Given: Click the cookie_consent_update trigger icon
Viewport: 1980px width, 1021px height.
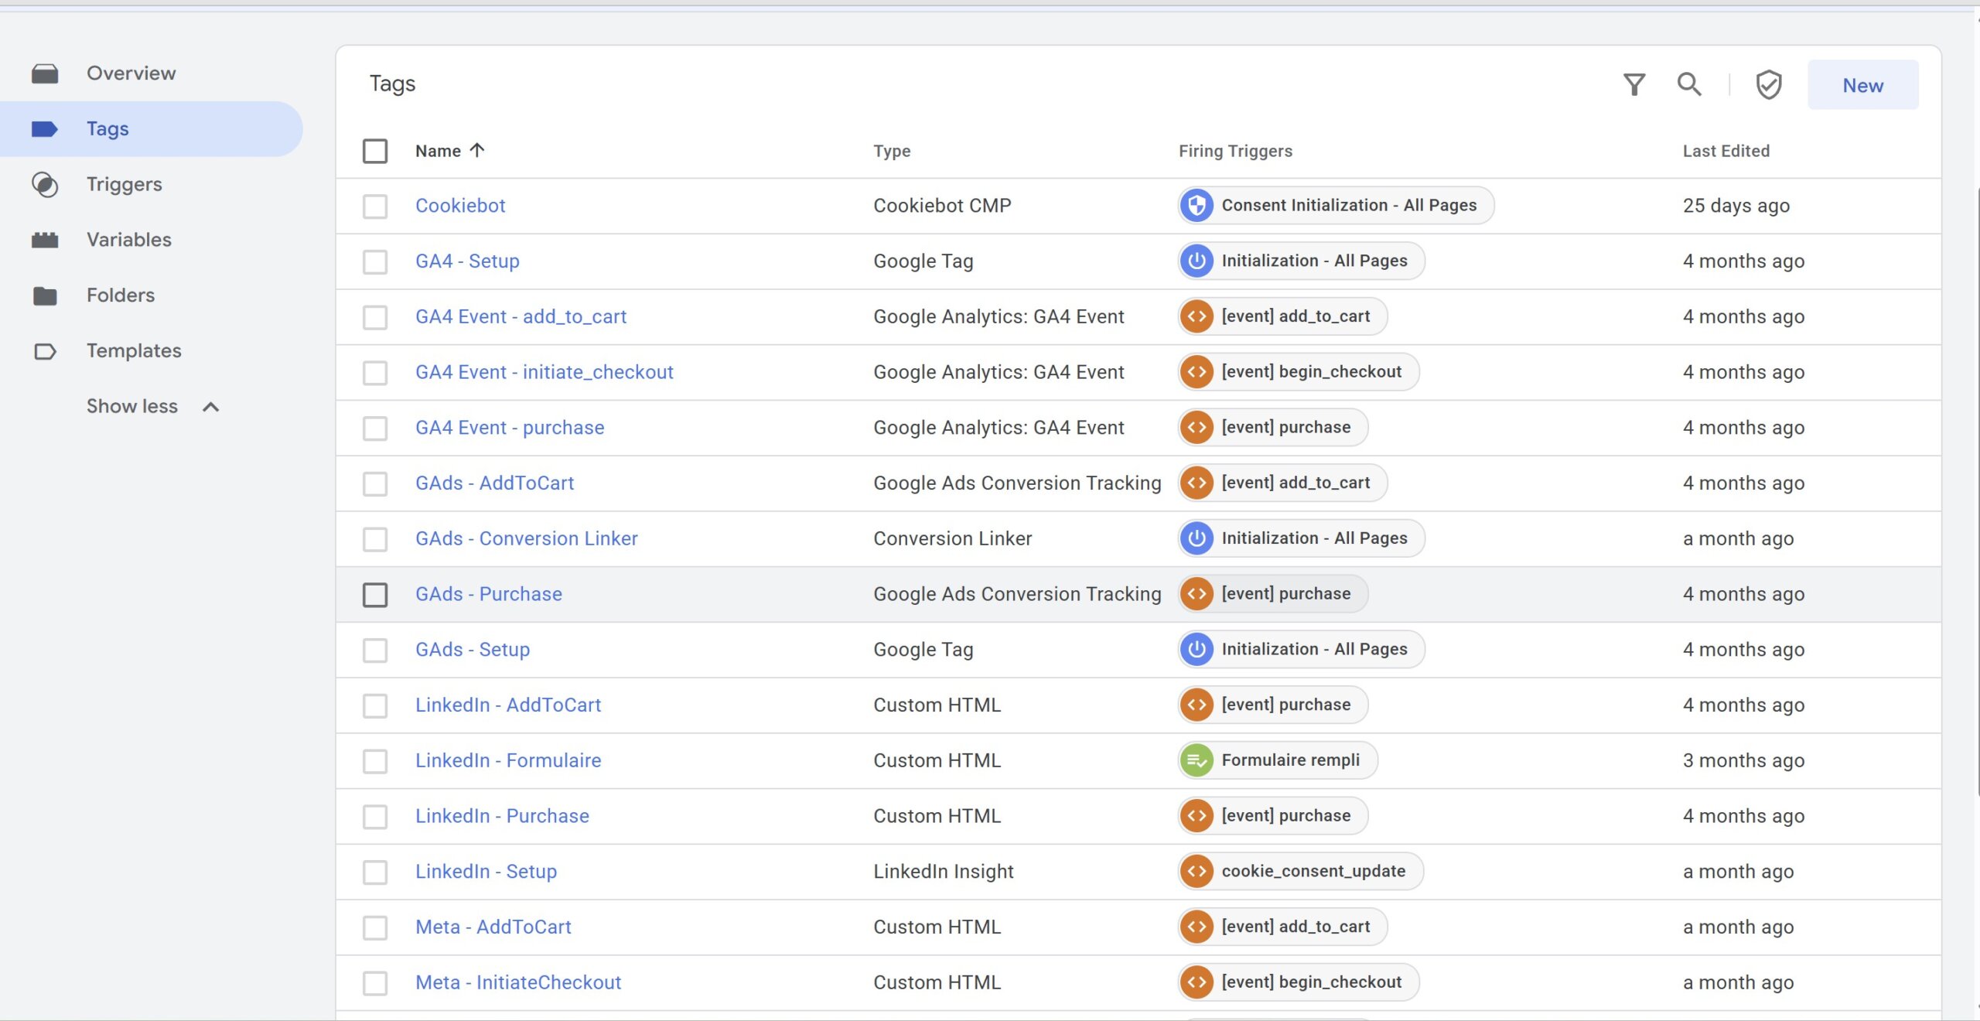Looking at the screenshot, I should [x=1197, y=872].
